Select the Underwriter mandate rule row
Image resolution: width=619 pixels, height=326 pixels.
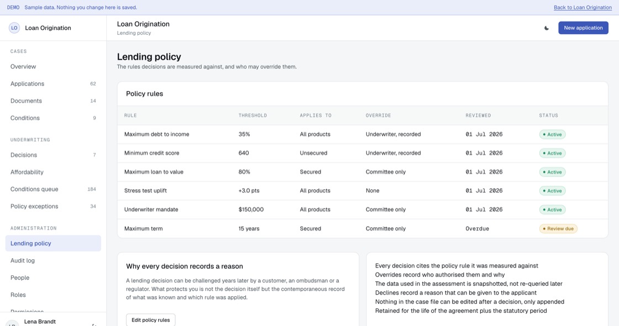[x=363, y=210]
